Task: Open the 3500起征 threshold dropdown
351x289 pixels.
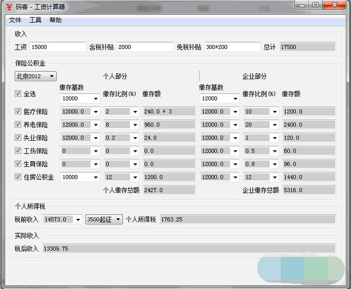Action: [118, 220]
